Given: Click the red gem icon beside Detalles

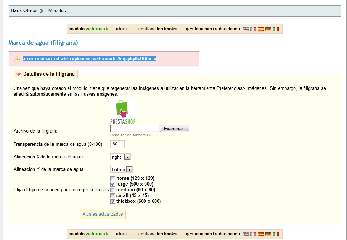Looking at the screenshot, I should 19,74.
